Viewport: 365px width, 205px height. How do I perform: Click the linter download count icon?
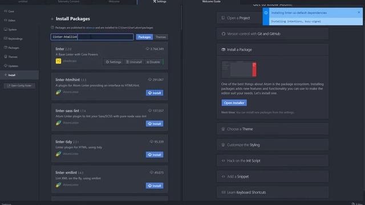point(147,49)
